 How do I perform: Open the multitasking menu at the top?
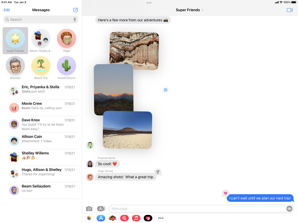149,3
